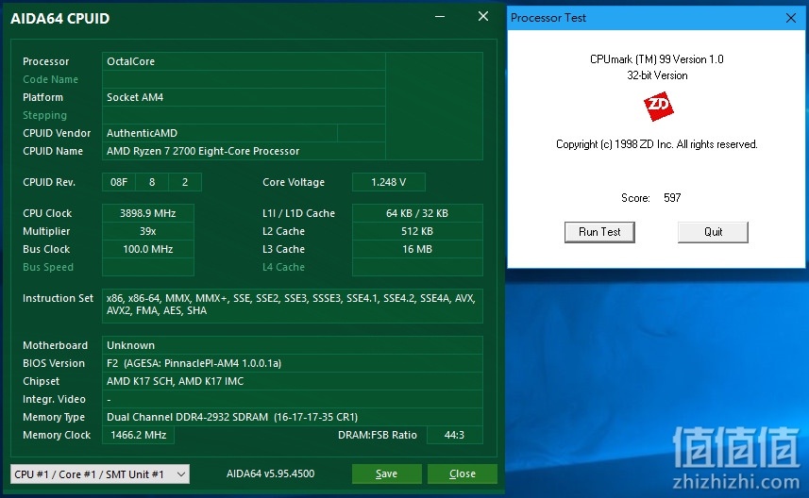The image size is (809, 498).
Task: Click the red ZD logo icon
Action: pyautogui.click(x=658, y=107)
